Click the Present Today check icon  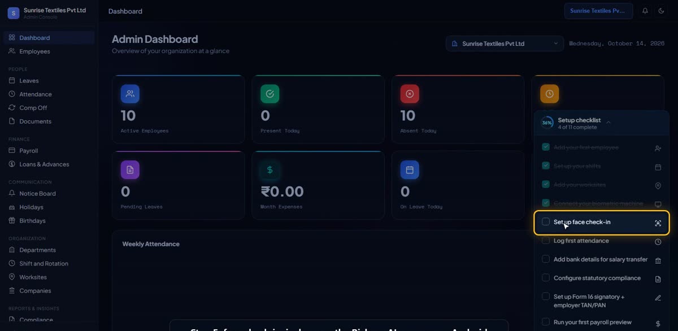point(270,94)
